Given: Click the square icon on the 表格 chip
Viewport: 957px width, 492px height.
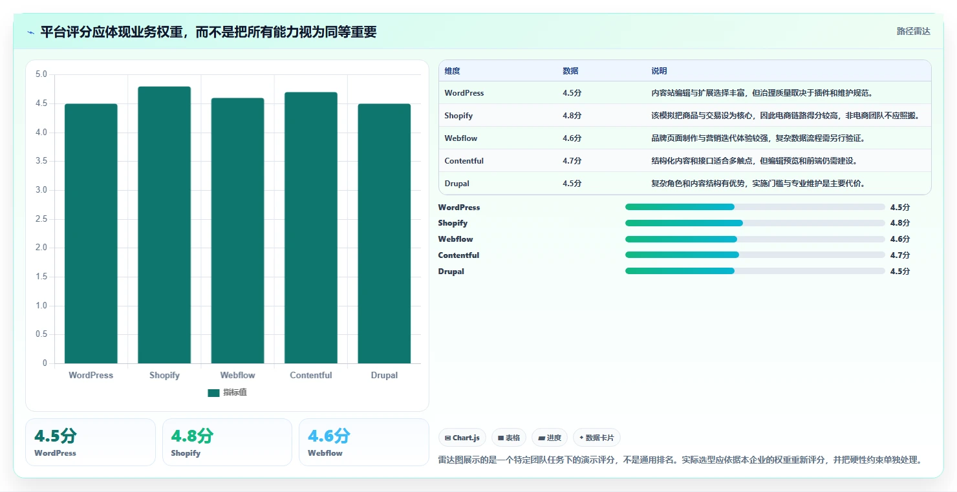Looking at the screenshot, I should (x=500, y=438).
